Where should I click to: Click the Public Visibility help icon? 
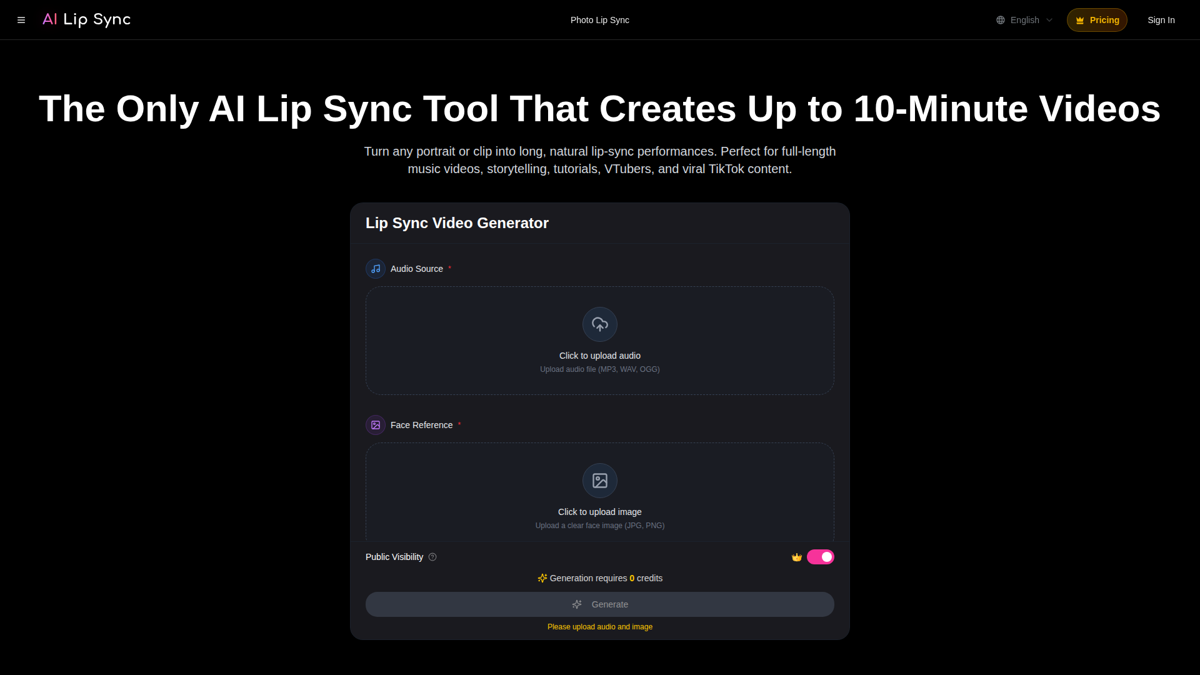coord(432,557)
